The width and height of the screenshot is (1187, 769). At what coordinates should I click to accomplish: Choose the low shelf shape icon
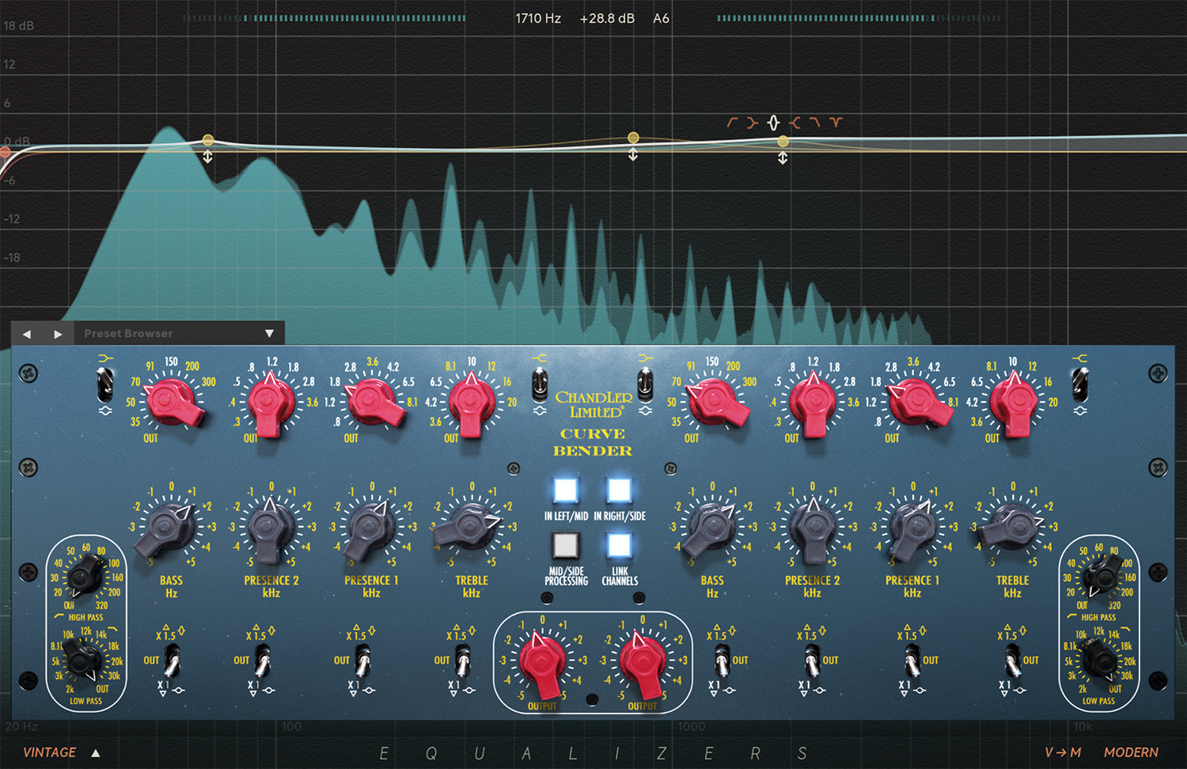tap(753, 123)
